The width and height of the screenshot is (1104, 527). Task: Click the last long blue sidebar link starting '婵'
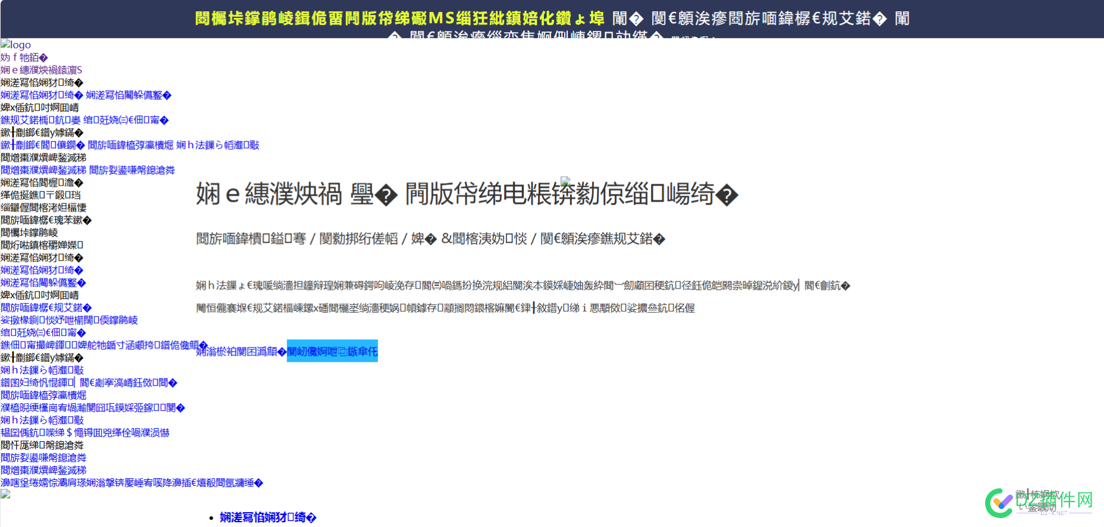pos(132,482)
